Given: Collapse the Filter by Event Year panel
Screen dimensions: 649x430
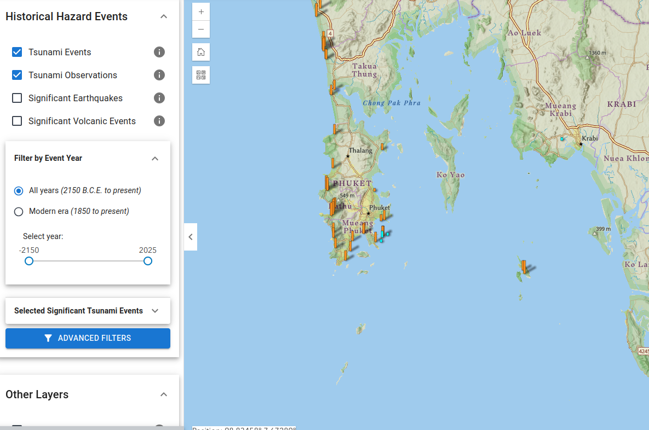Looking at the screenshot, I should coord(155,158).
